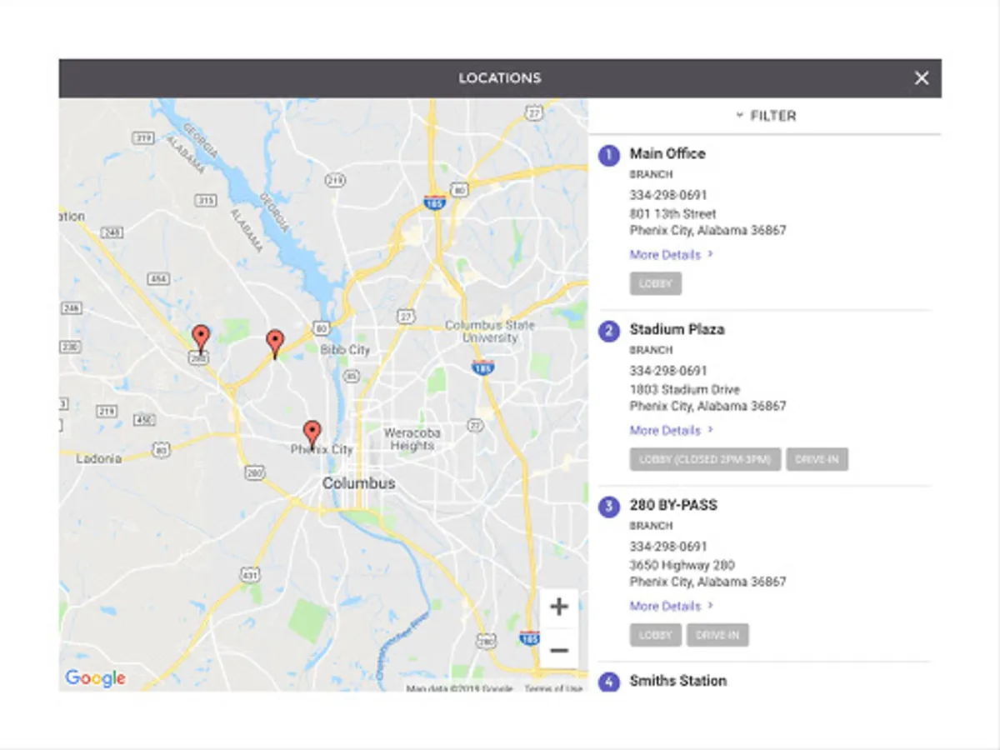
Task: Open the map Terms of Use link
Action: (553, 688)
